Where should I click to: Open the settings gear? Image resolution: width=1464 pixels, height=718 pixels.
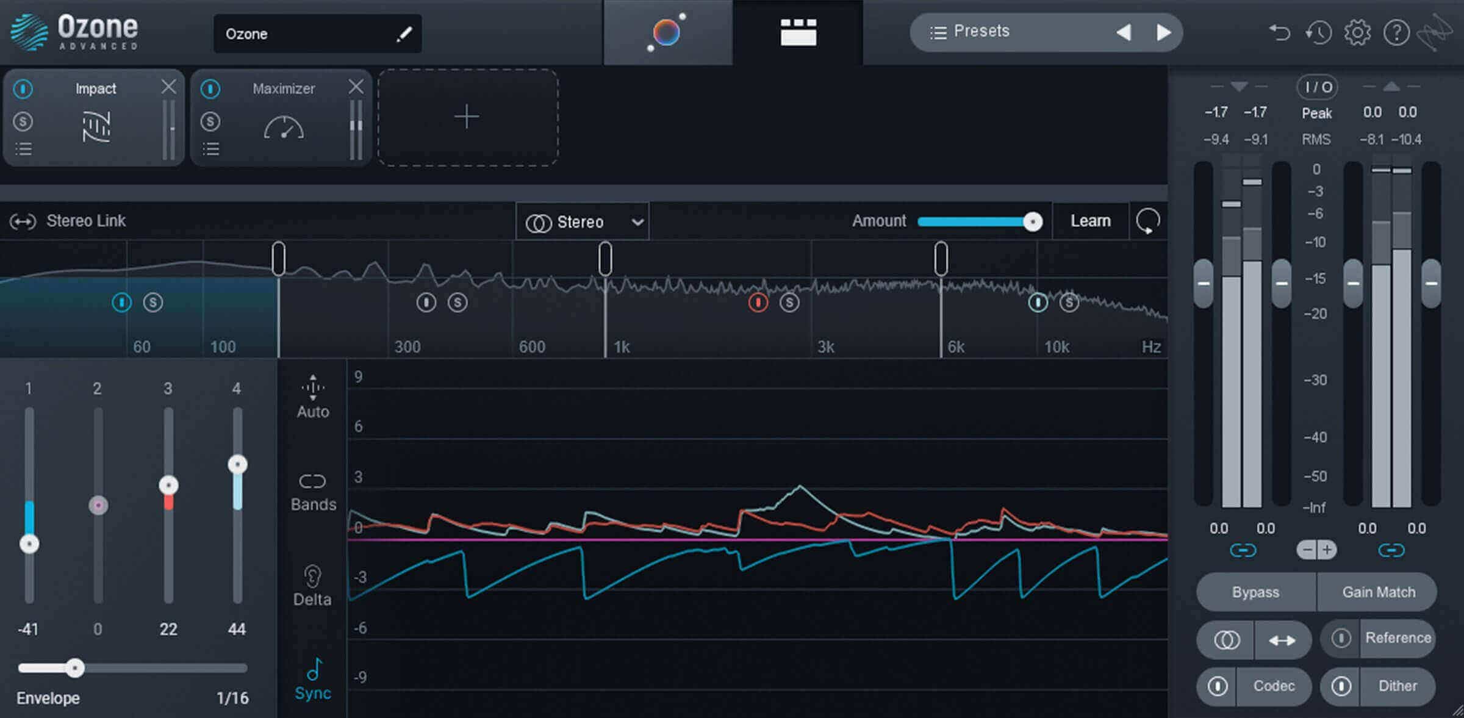pos(1357,32)
